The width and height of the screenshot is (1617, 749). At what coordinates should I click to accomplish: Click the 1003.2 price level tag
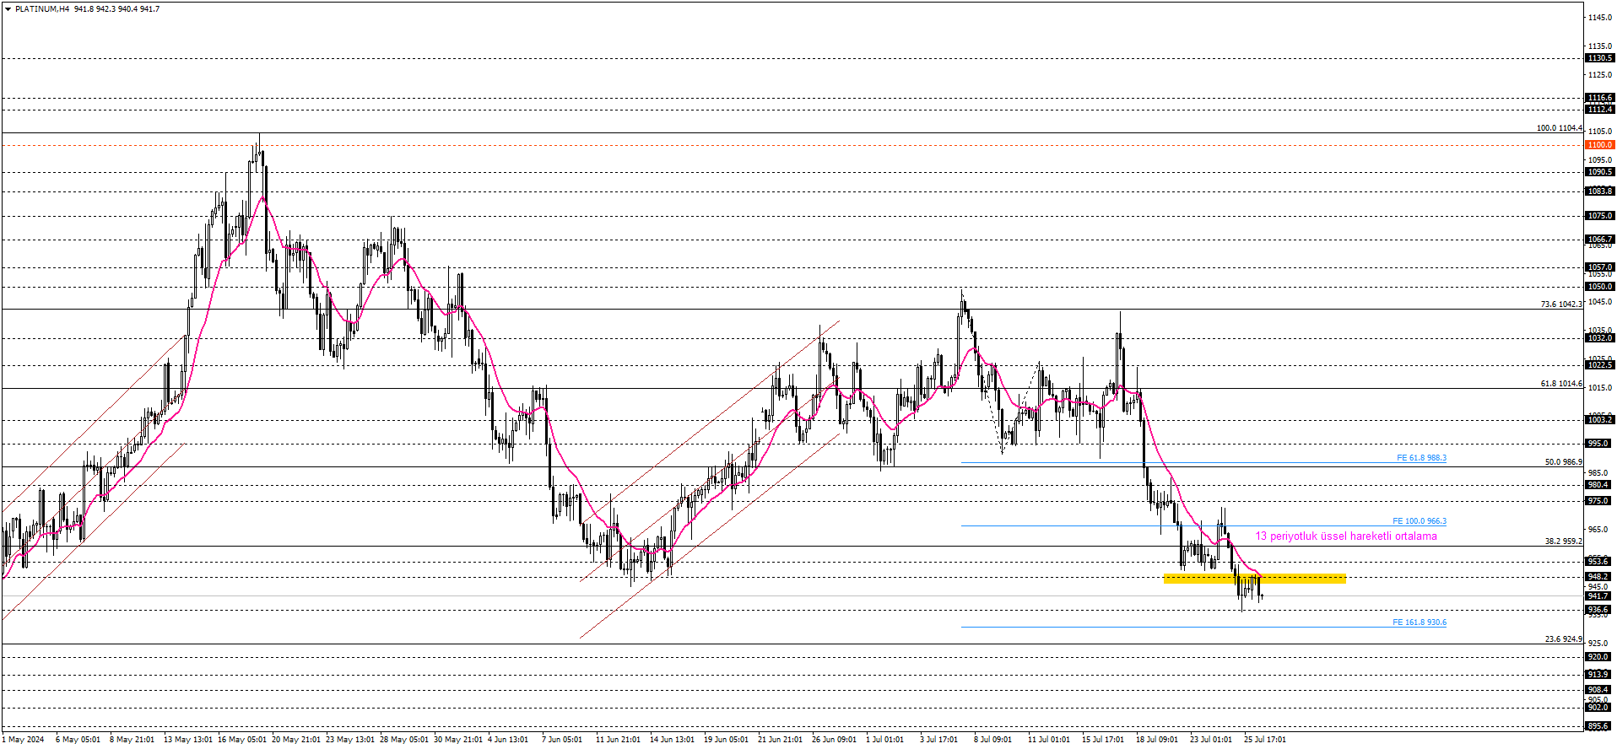1600,420
